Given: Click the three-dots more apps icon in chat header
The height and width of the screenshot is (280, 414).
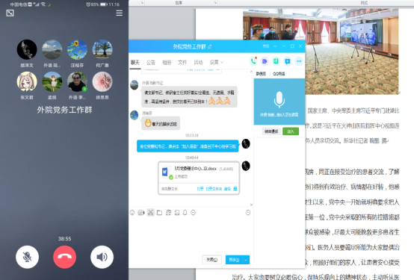Looking at the screenshot, I should [299, 61].
